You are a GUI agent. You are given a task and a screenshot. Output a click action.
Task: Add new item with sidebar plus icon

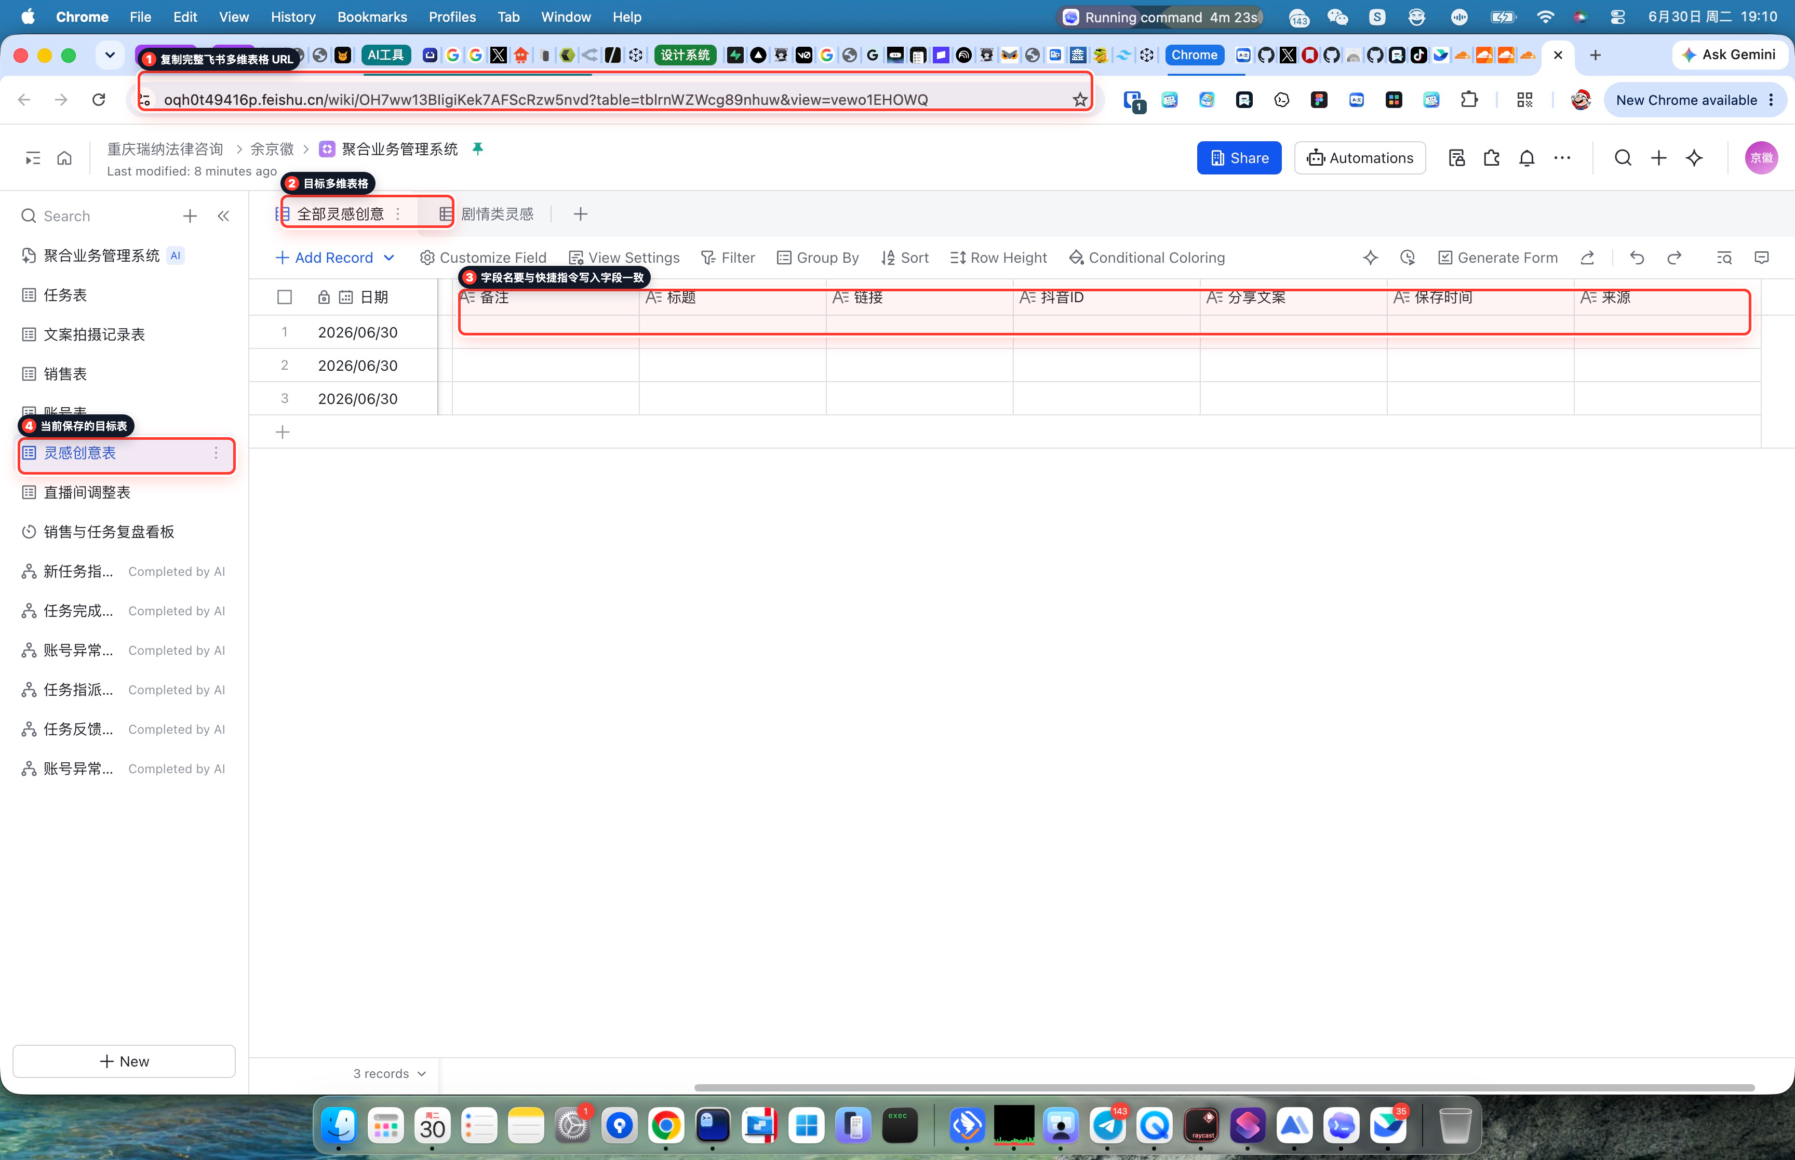(x=190, y=216)
